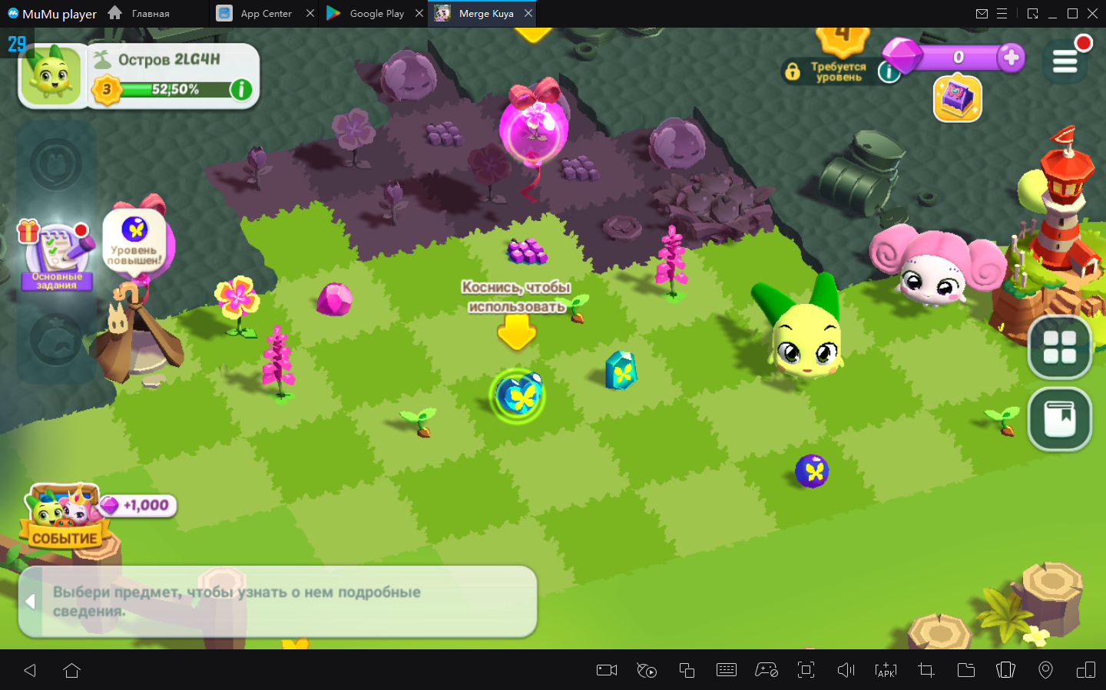Image resolution: width=1106 pixels, height=690 pixels.
Task: Open the СОБЫТИЕ event button
Action: (x=64, y=518)
